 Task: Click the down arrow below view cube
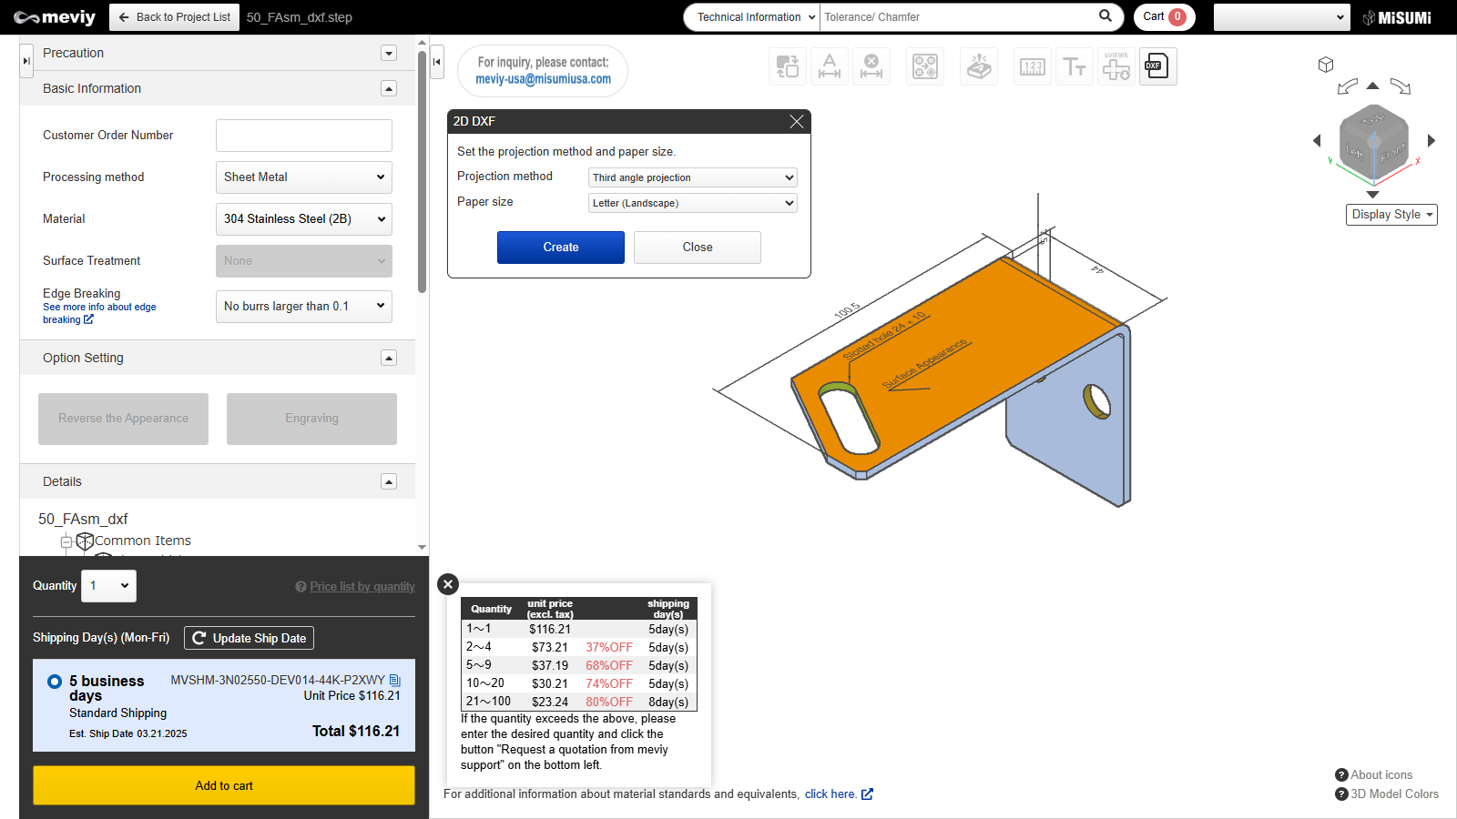(1373, 194)
